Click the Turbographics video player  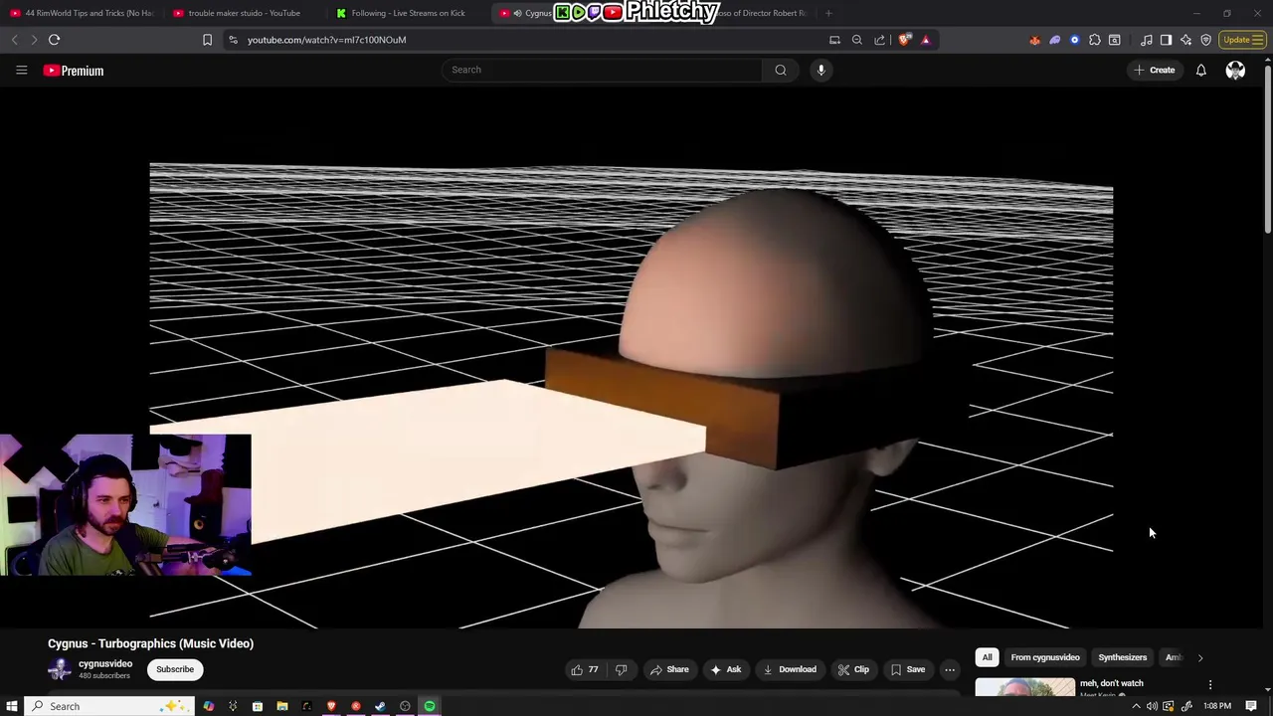tap(632, 357)
